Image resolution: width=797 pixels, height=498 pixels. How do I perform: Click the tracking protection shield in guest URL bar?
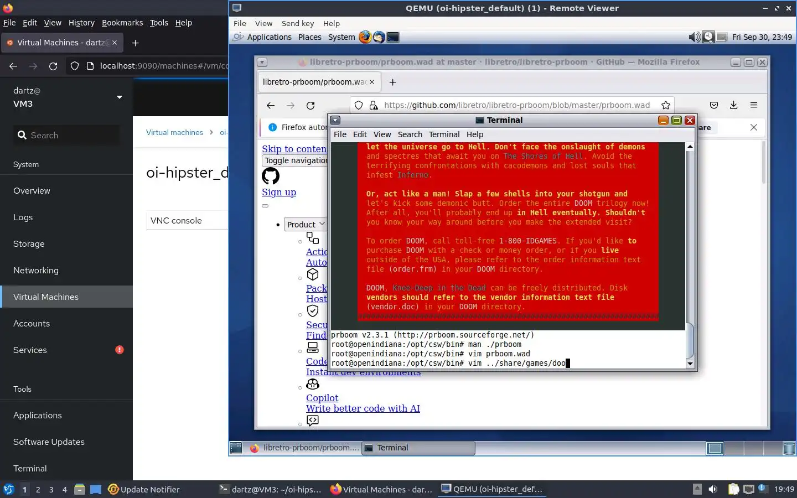(x=359, y=105)
